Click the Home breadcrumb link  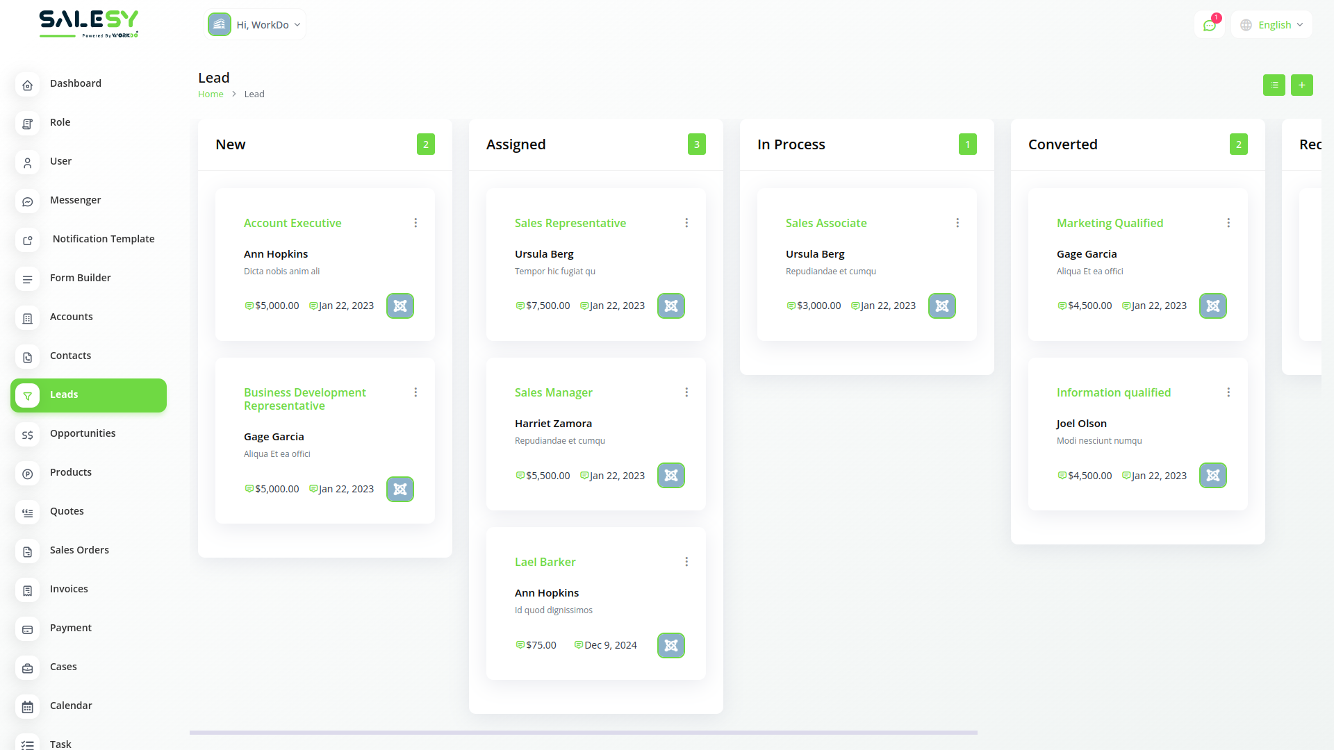(211, 94)
